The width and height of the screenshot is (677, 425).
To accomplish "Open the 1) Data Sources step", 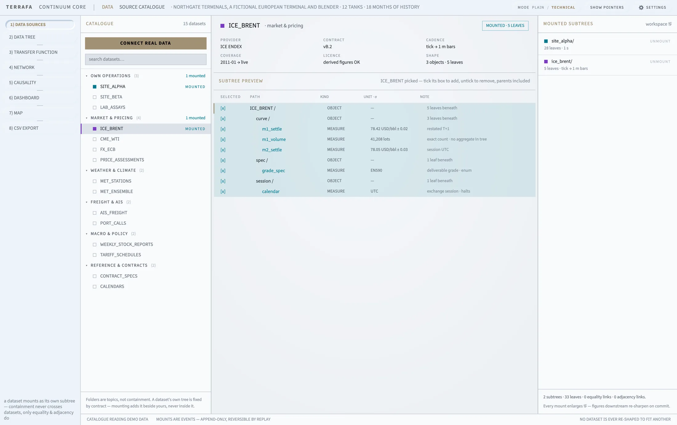I will [x=40, y=25].
